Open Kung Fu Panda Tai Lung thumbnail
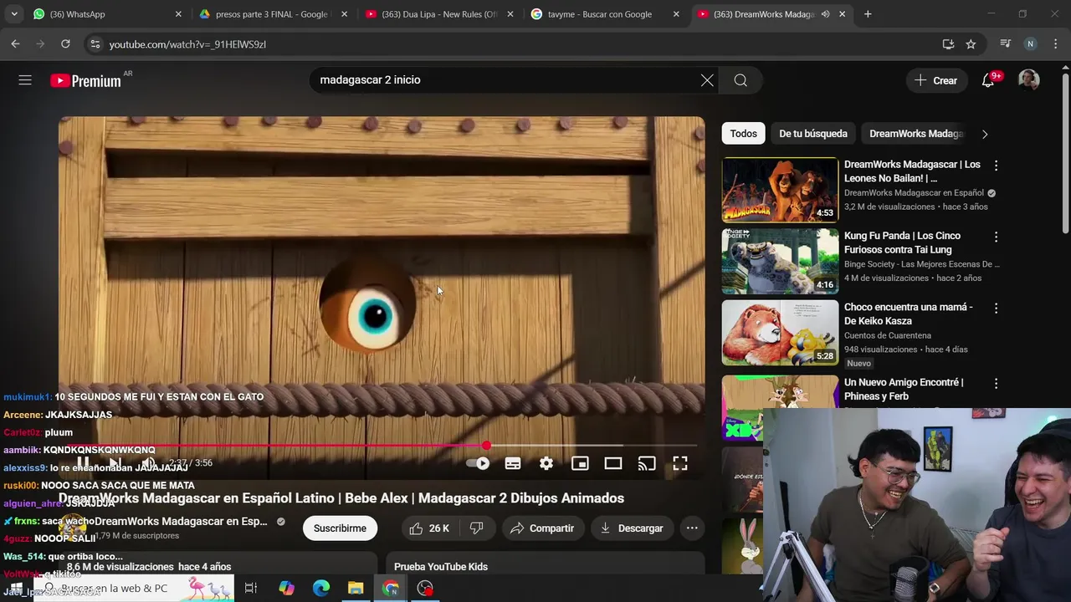The image size is (1071, 602). [780, 261]
